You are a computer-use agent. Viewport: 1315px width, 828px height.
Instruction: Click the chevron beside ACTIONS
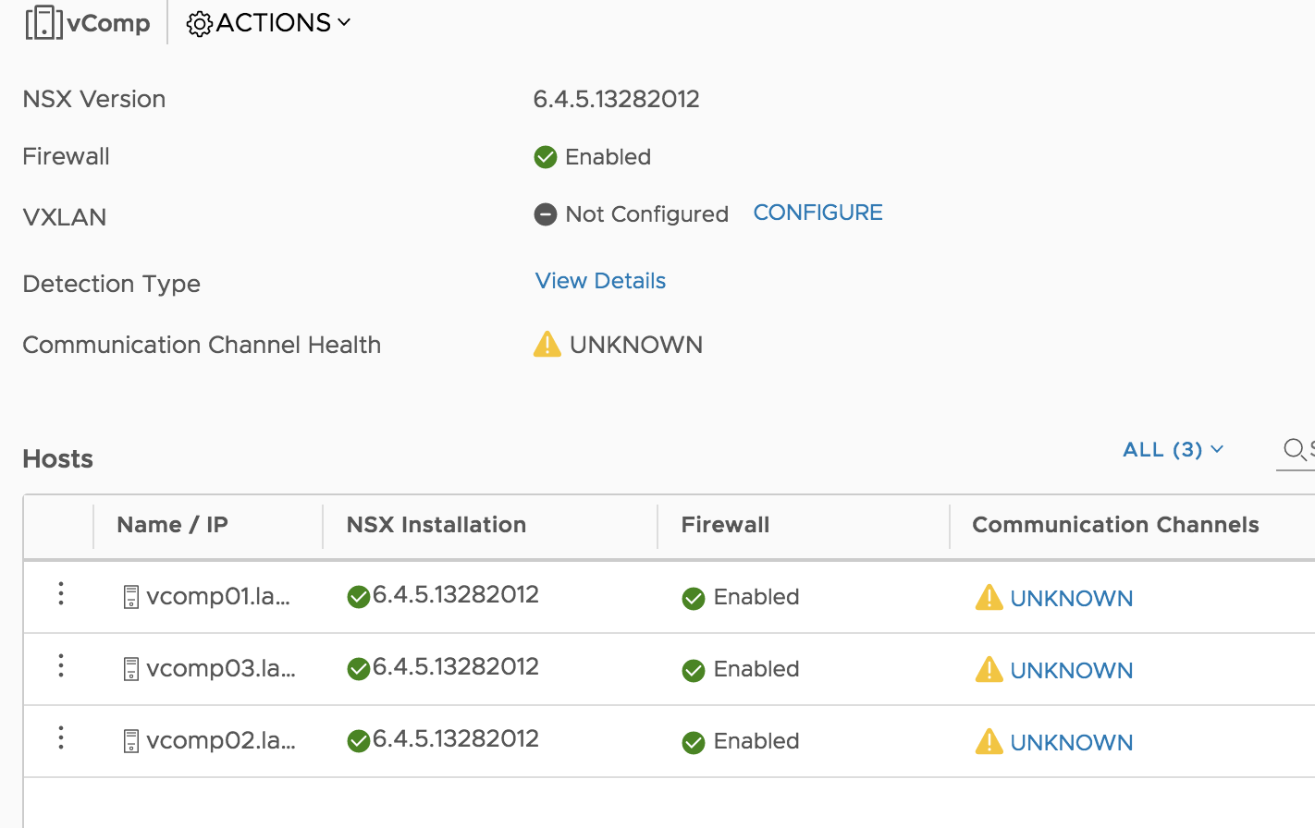345,24
